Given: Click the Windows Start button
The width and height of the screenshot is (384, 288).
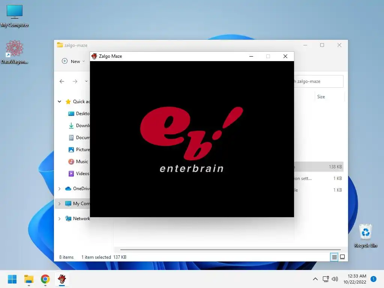Looking at the screenshot, I should click(12, 279).
